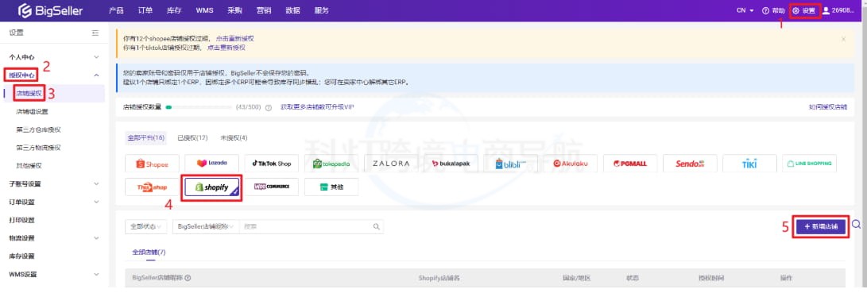The image size is (867, 293).
Task: Select the LINE SHOPPING platform card
Action: point(810,164)
